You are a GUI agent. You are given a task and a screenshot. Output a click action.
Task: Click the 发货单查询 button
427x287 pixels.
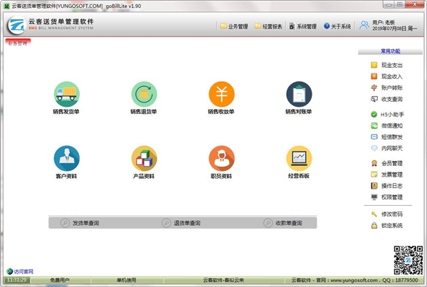80,223
